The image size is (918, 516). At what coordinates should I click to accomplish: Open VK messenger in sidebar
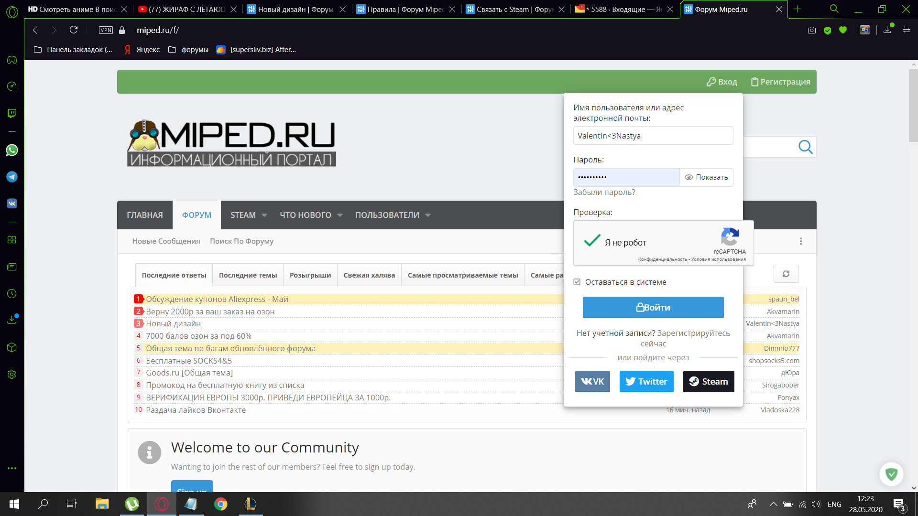pyautogui.click(x=12, y=204)
